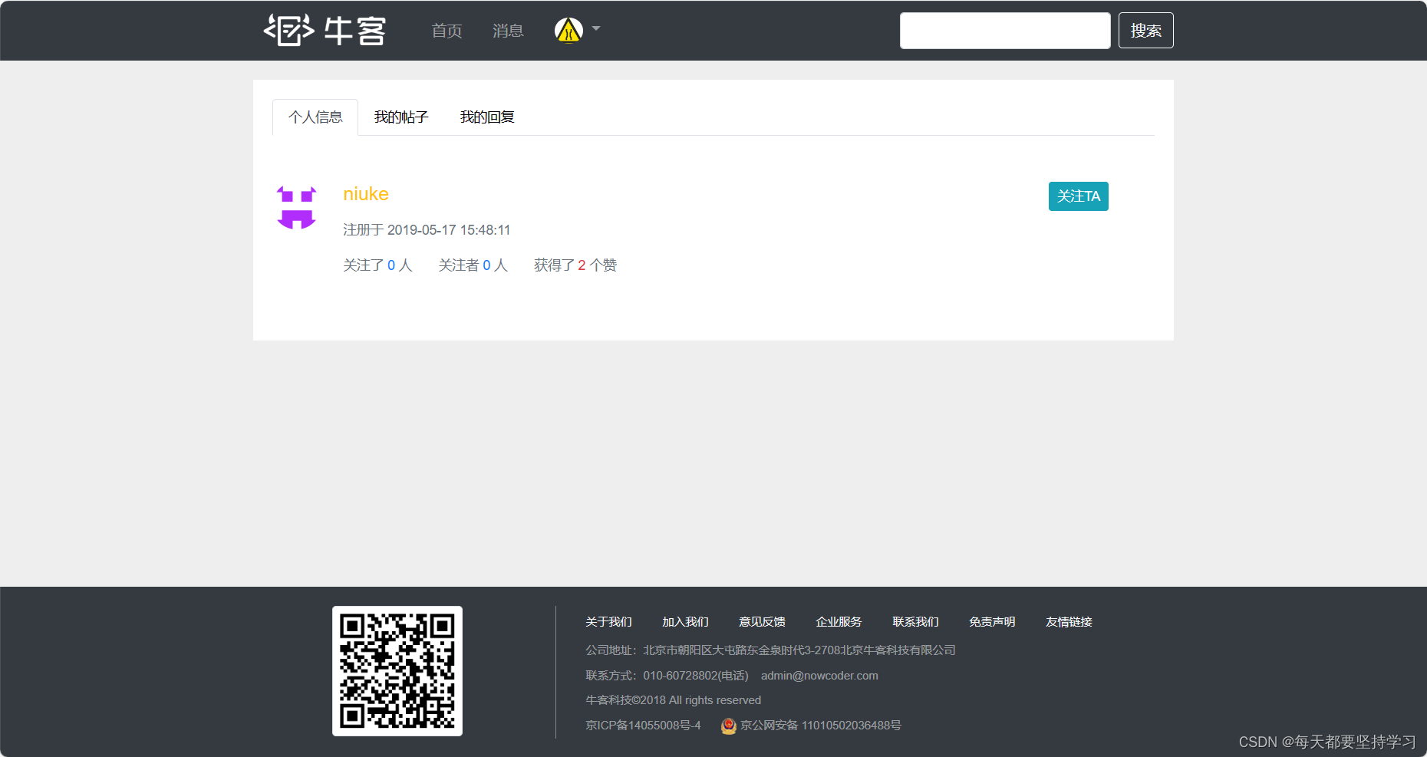Click the 获得了 2 个赞 likes text

point(575,265)
